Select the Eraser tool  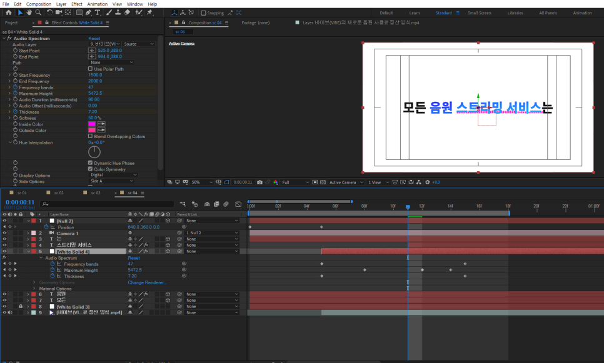pos(127,12)
